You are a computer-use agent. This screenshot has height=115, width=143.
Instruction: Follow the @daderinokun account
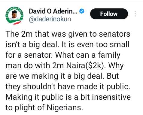109,14
